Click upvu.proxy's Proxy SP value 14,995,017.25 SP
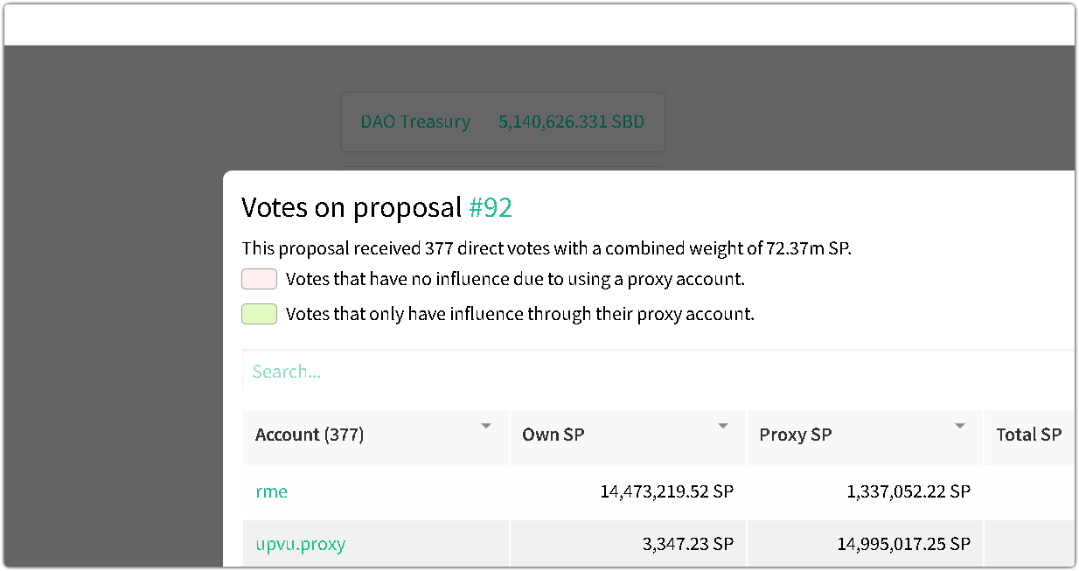This screenshot has width=1079, height=571. (x=903, y=544)
